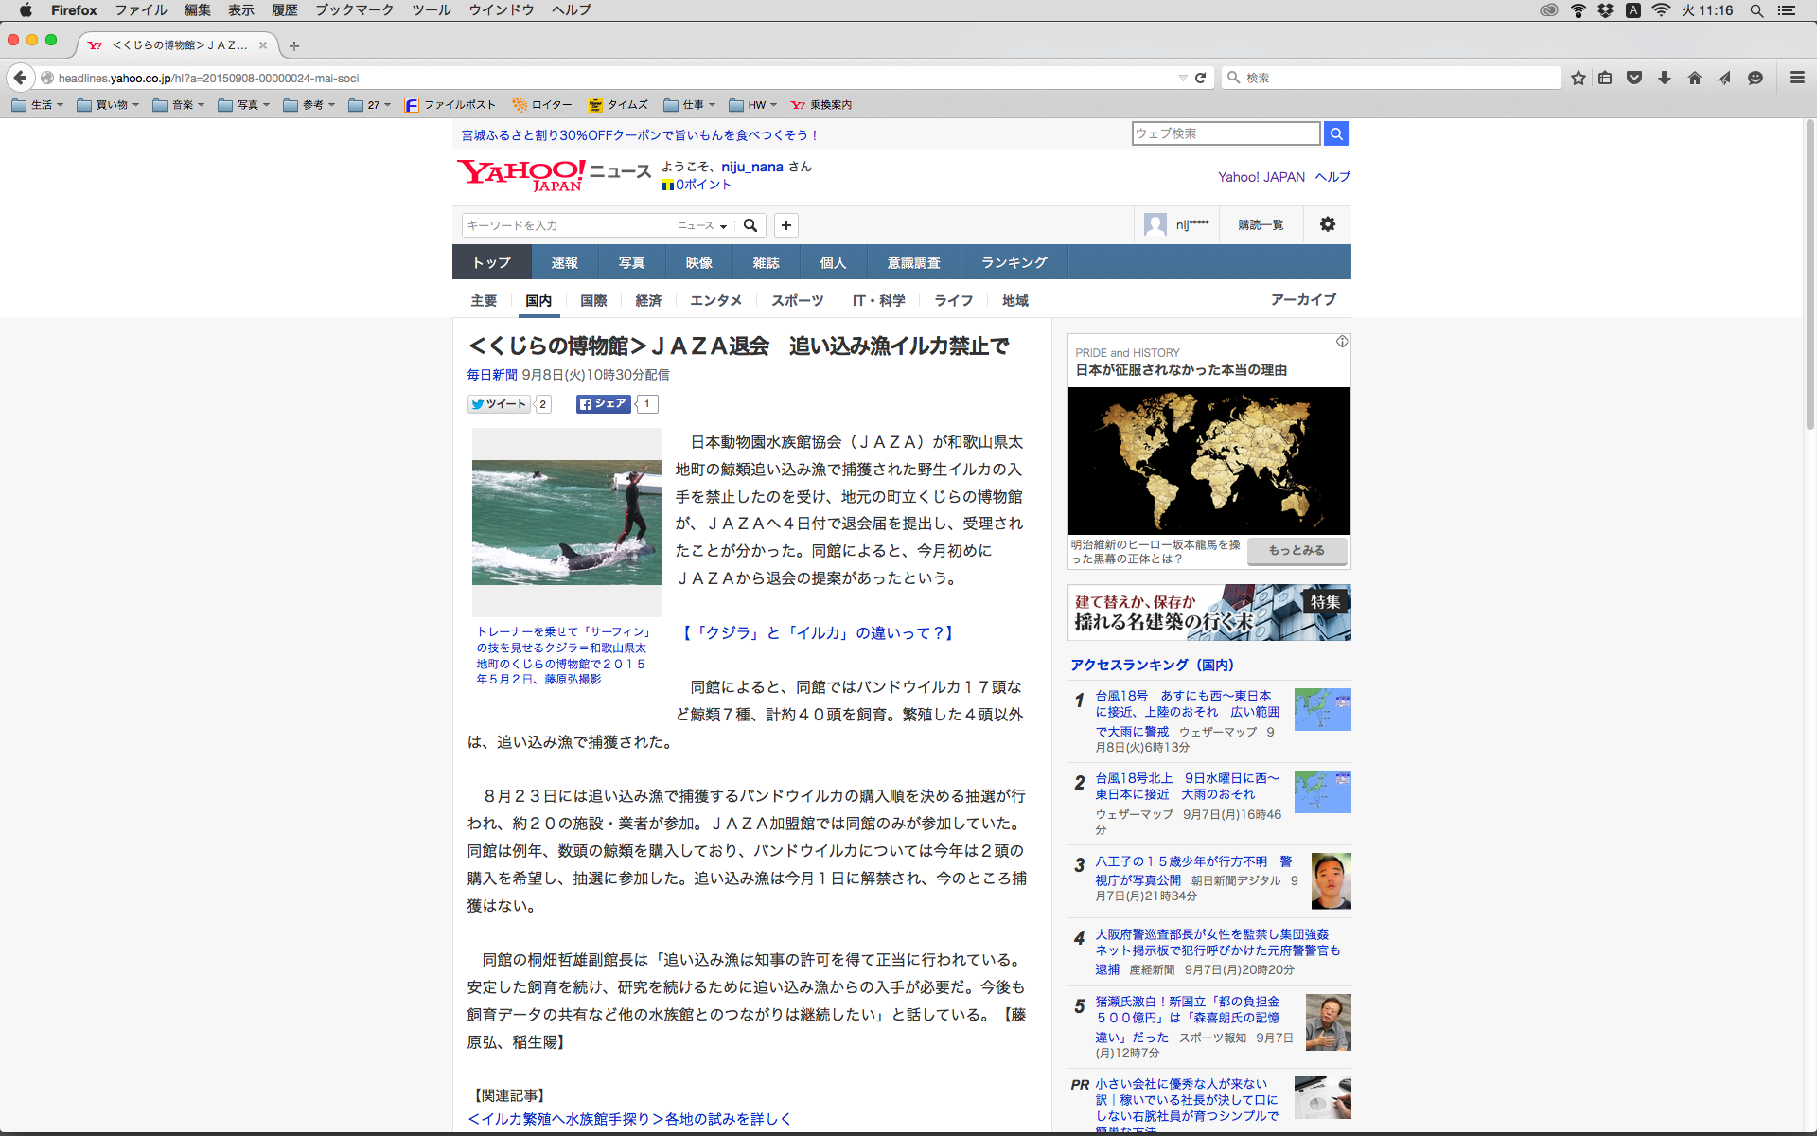The image size is (1817, 1136).
Task: Click the Firefox back arrow button
Action: tap(20, 78)
